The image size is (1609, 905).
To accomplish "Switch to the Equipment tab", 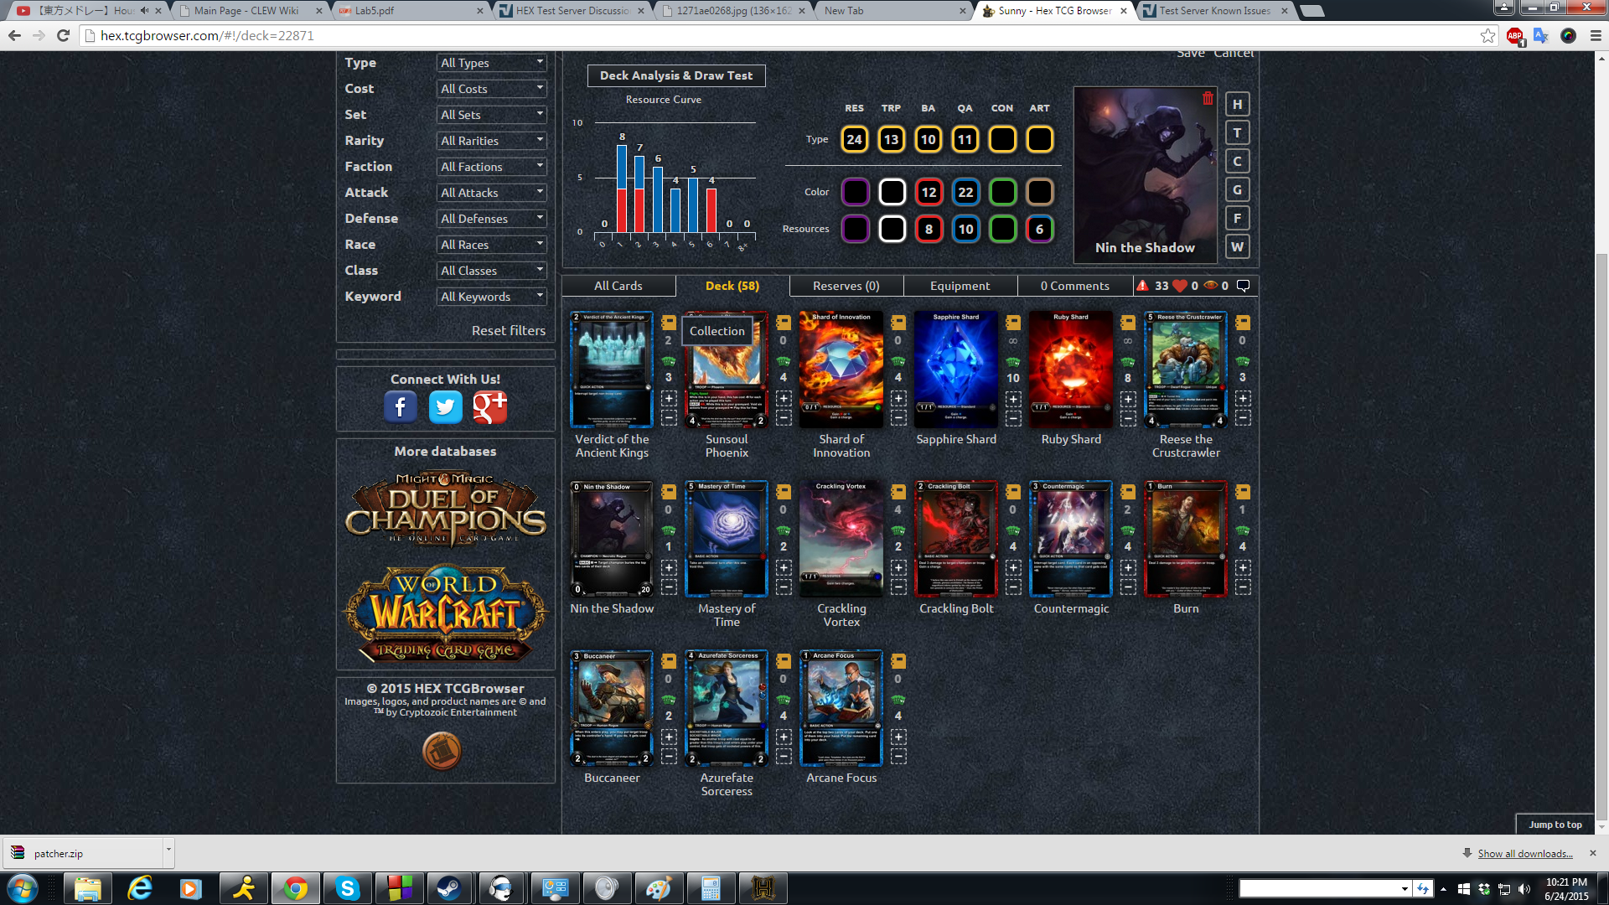I will [x=960, y=286].
